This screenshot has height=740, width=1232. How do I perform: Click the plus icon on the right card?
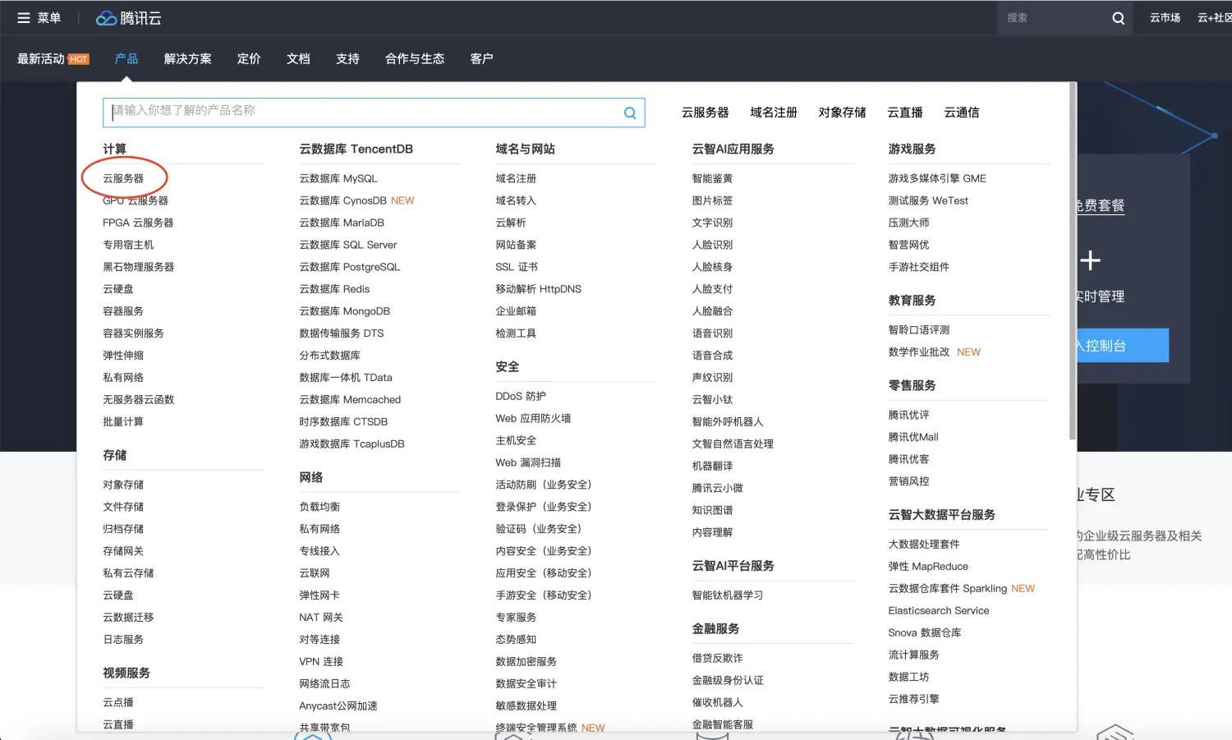pyautogui.click(x=1090, y=260)
